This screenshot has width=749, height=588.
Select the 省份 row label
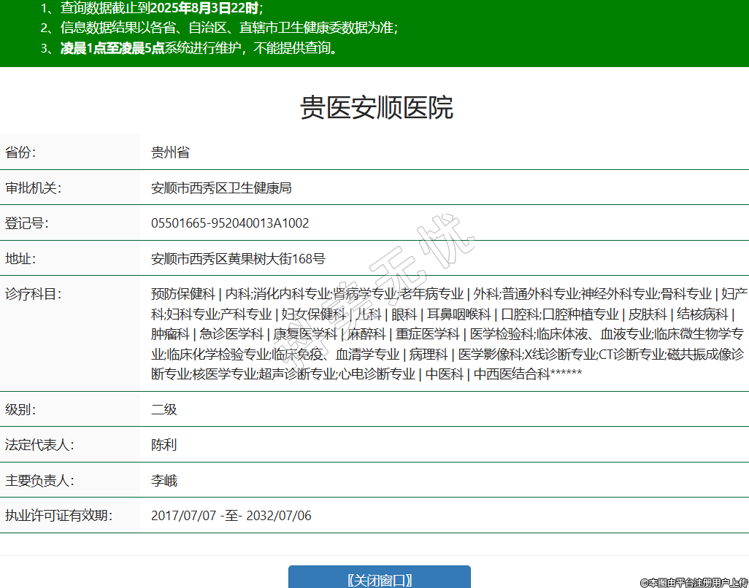coord(21,152)
